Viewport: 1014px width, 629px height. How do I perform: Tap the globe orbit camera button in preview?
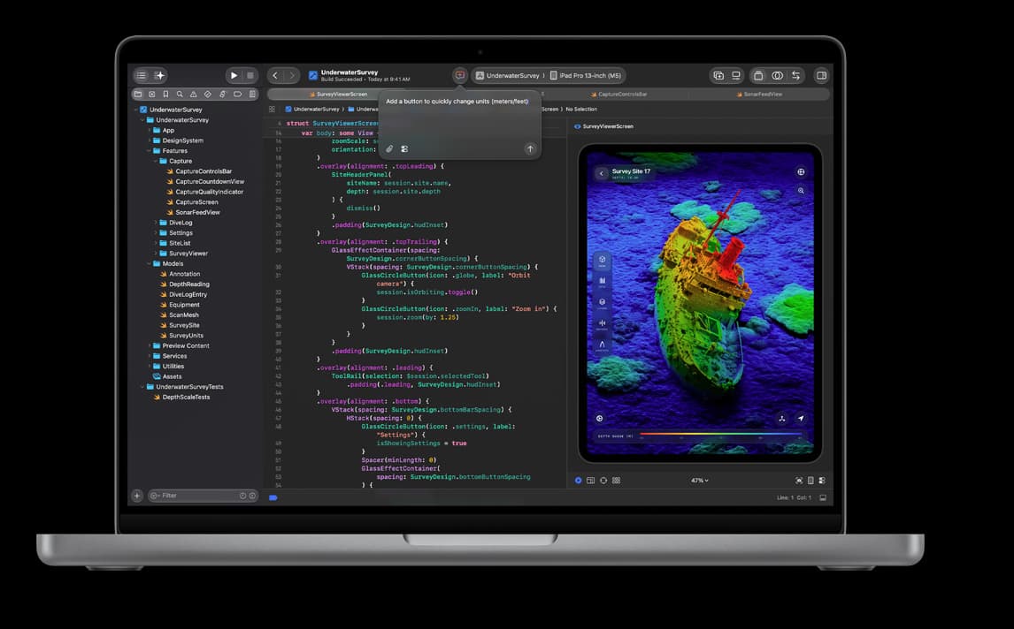tap(801, 171)
